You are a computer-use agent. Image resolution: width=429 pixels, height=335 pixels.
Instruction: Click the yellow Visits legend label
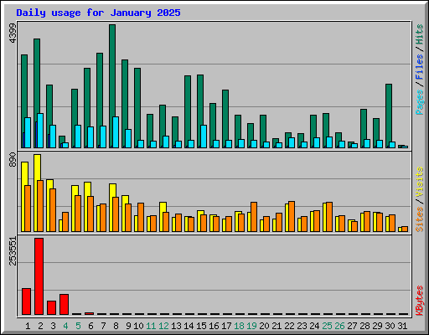point(420,182)
